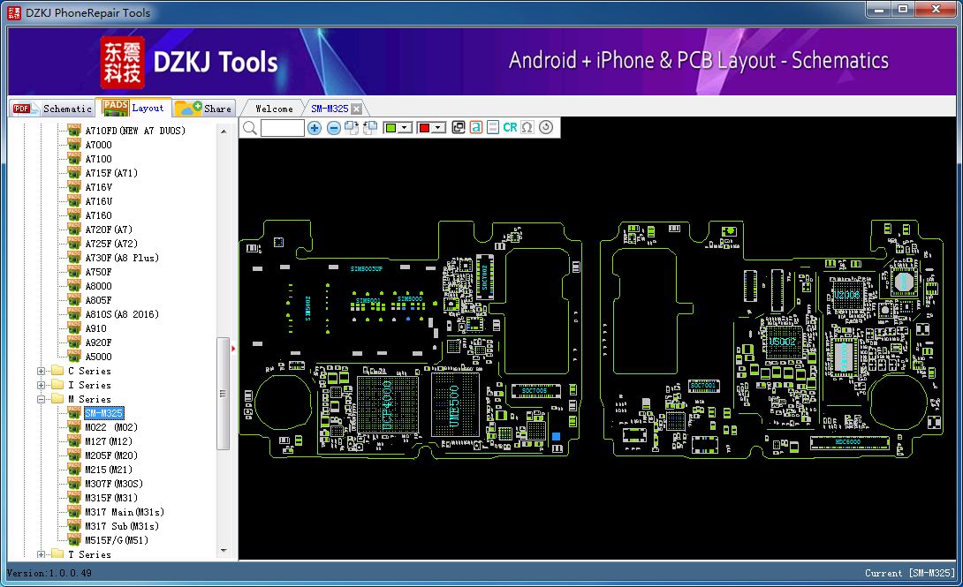
Task: Click the omega resistance icon
Action: click(x=527, y=128)
